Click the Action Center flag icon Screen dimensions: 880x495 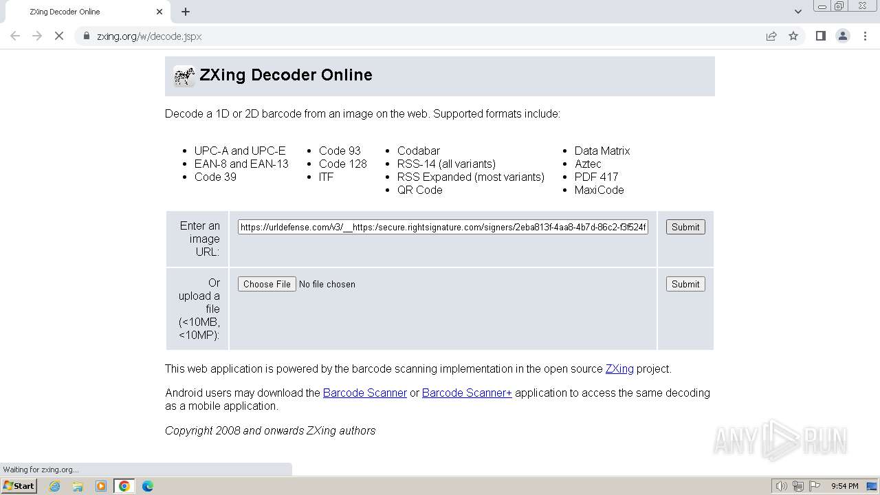tap(815, 486)
